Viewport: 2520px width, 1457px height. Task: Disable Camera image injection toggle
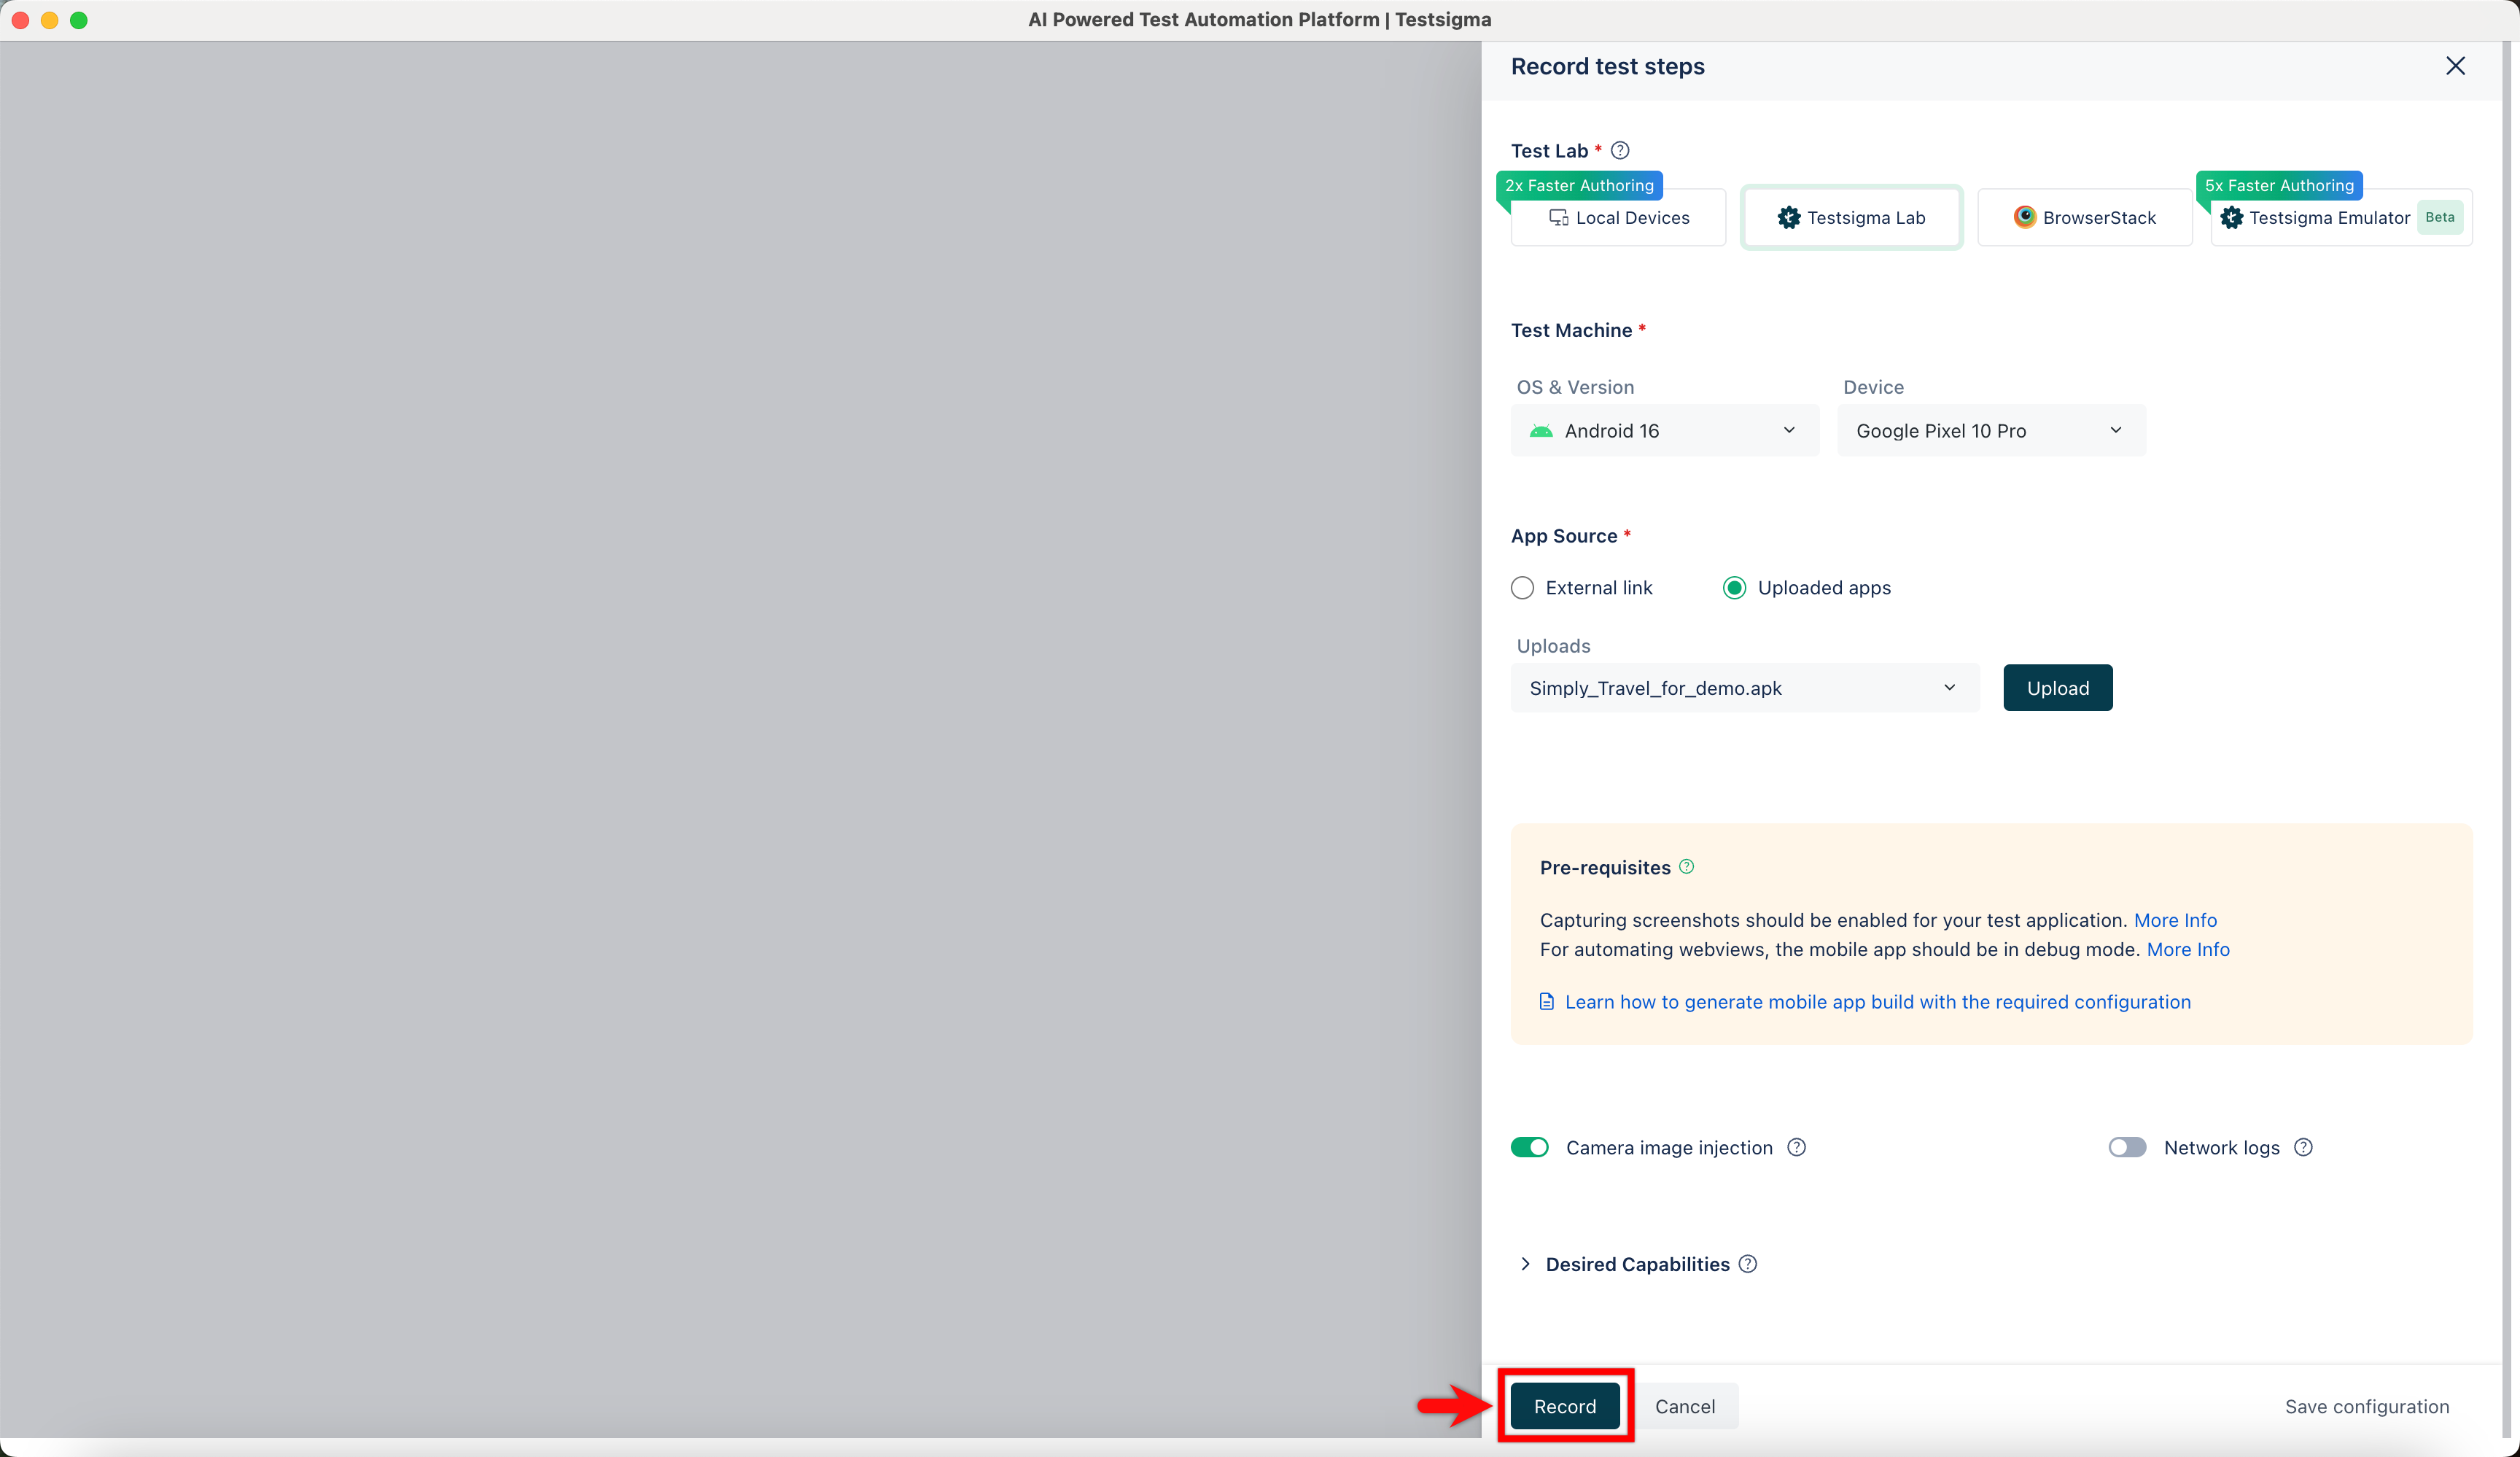click(1529, 1147)
